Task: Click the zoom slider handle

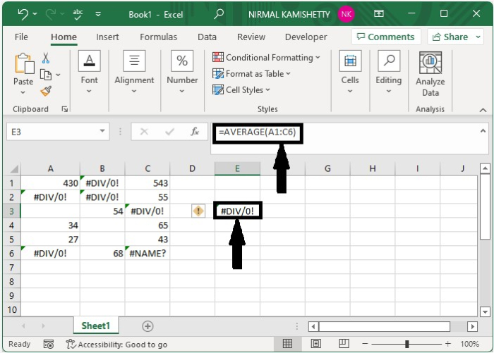Action: tap(406, 344)
